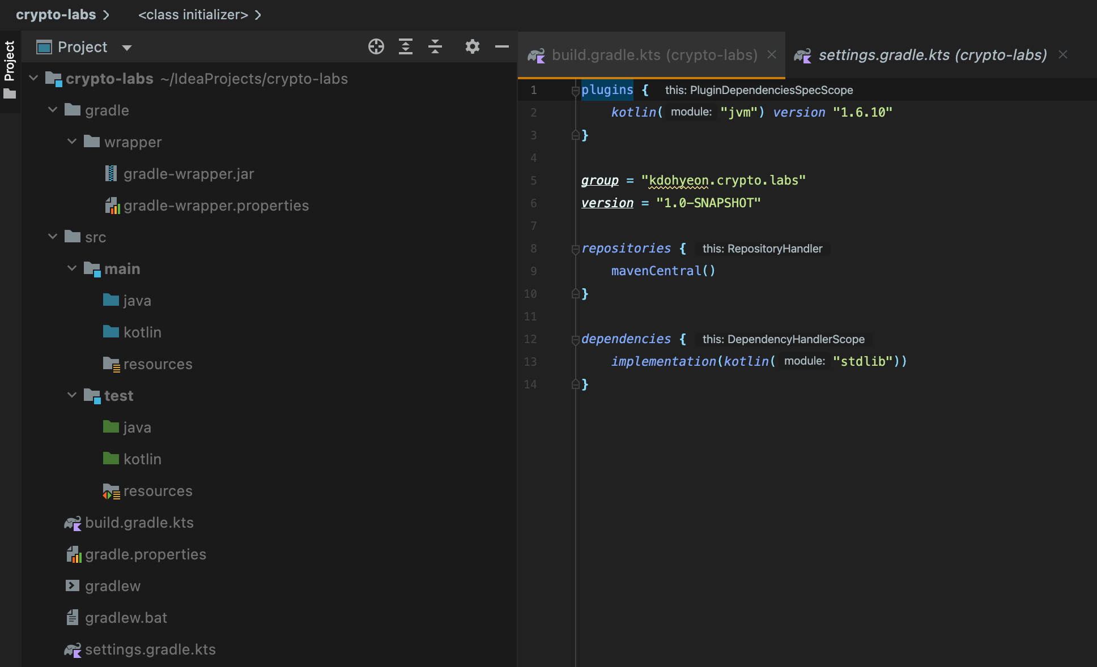Click the Expand All toolbar icon
Screen dimensions: 1097x667
click(406, 46)
